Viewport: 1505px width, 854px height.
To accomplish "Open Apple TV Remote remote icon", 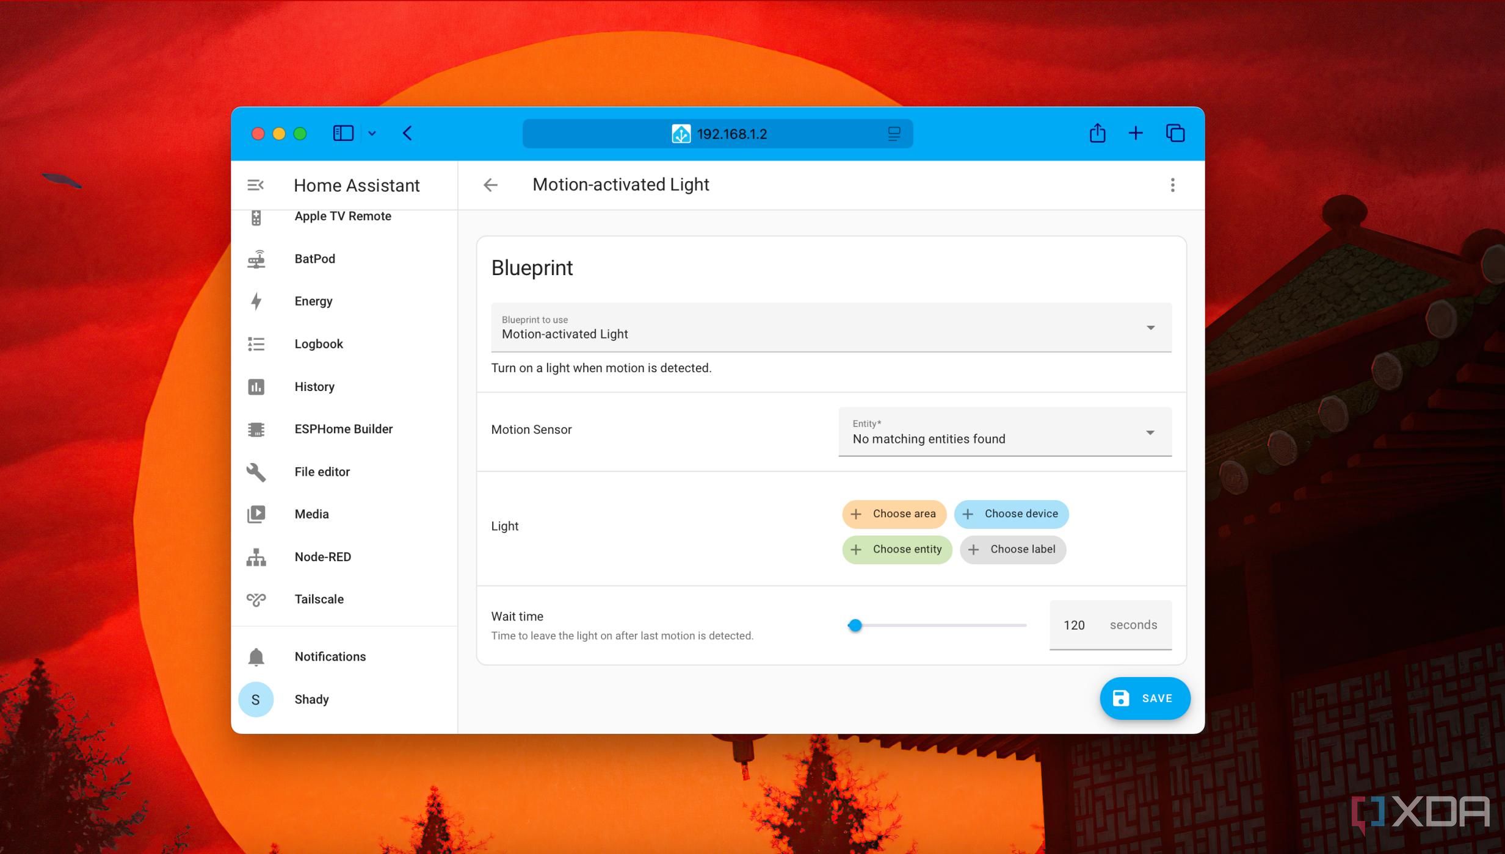I will (256, 217).
